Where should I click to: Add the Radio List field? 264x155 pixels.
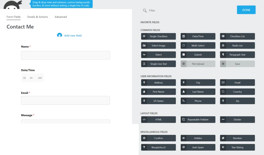[x=237, y=46]
